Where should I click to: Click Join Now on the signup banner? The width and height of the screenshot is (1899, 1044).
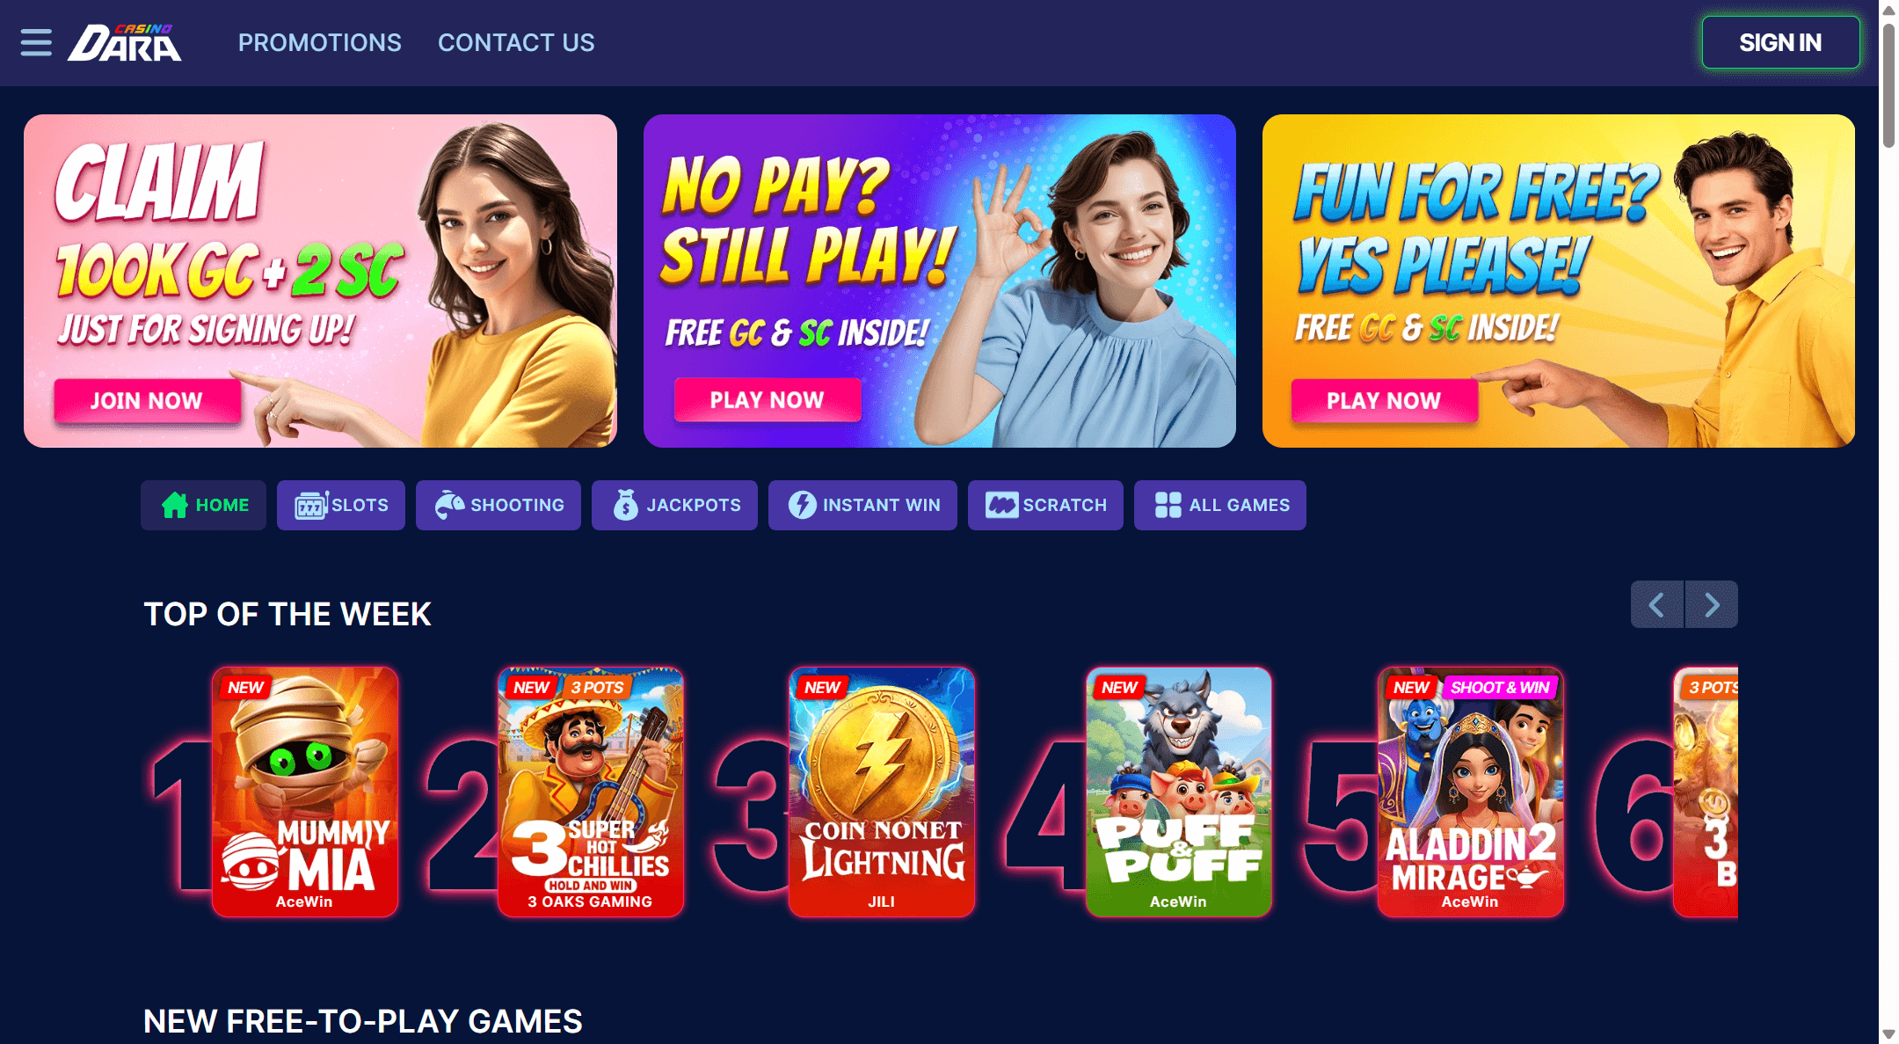147,401
